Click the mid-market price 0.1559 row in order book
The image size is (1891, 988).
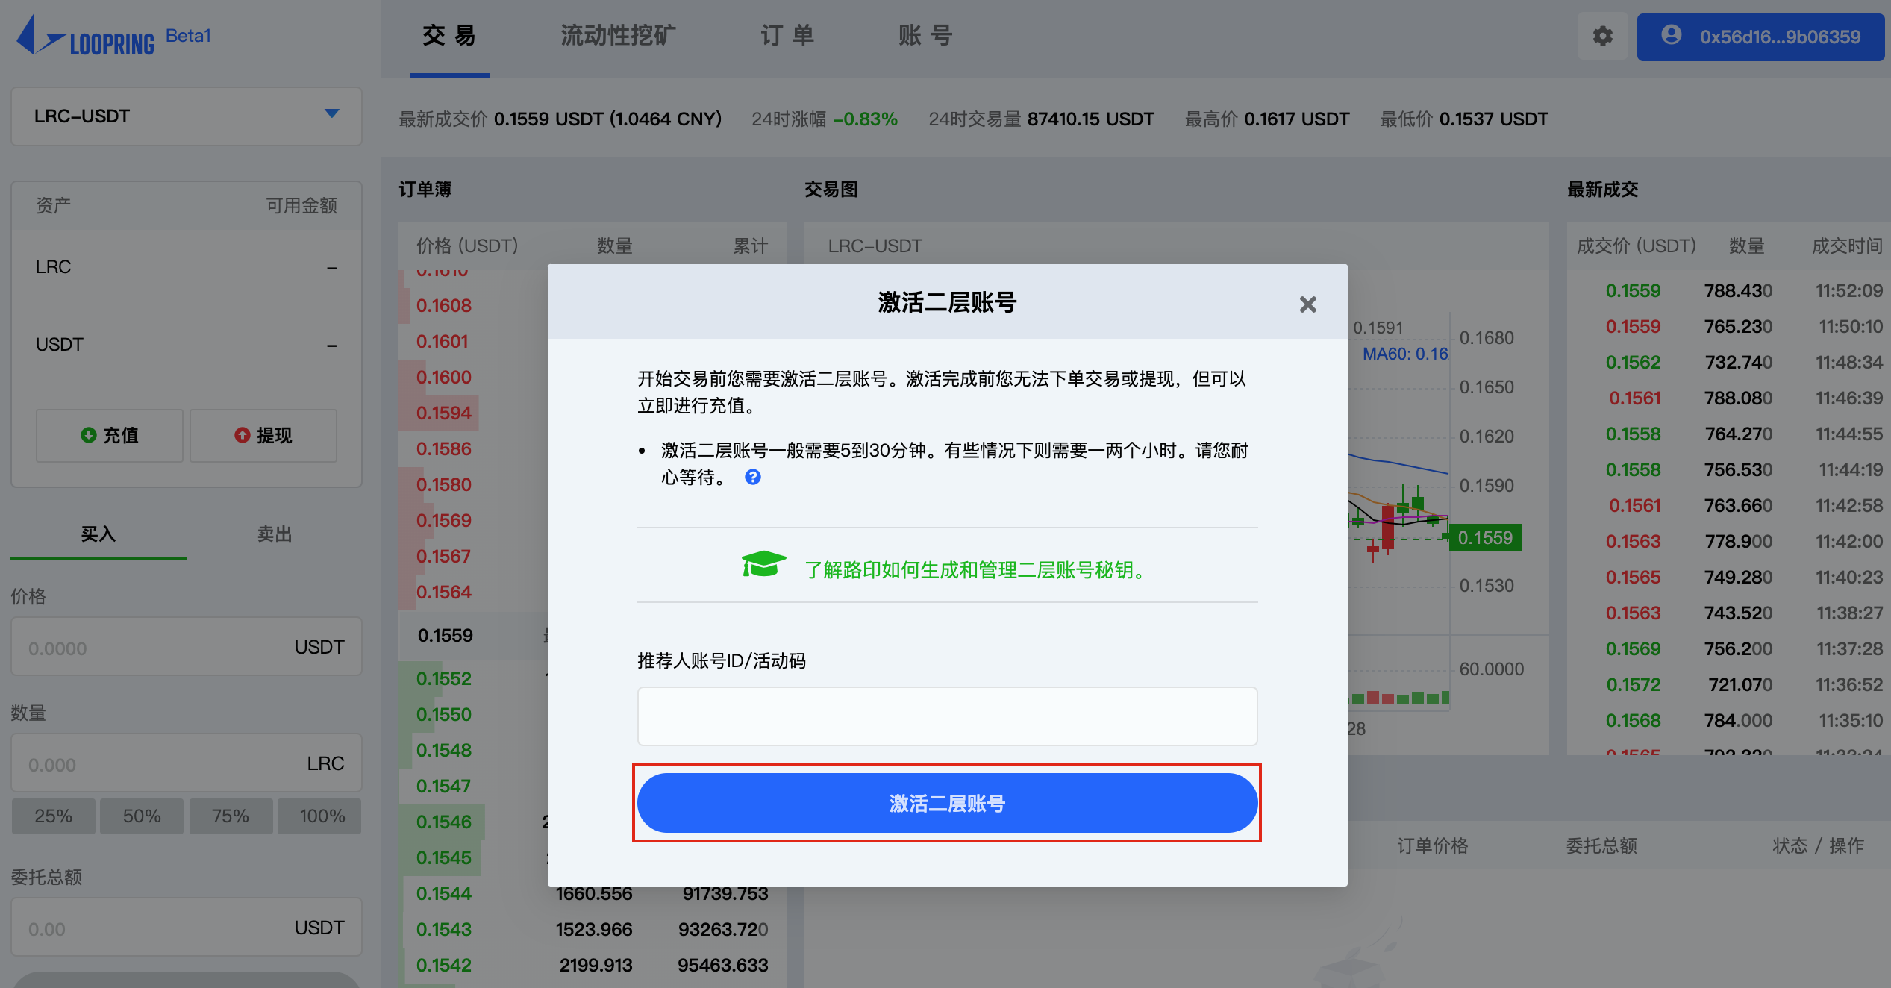click(x=473, y=635)
